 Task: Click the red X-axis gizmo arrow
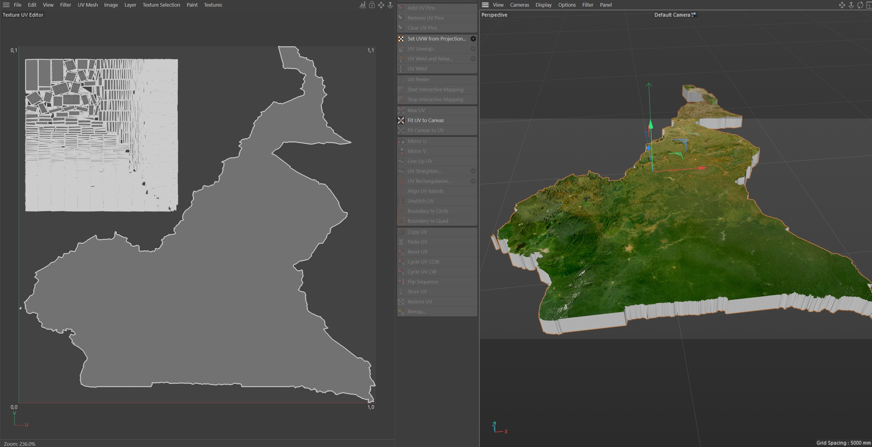coord(702,168)
